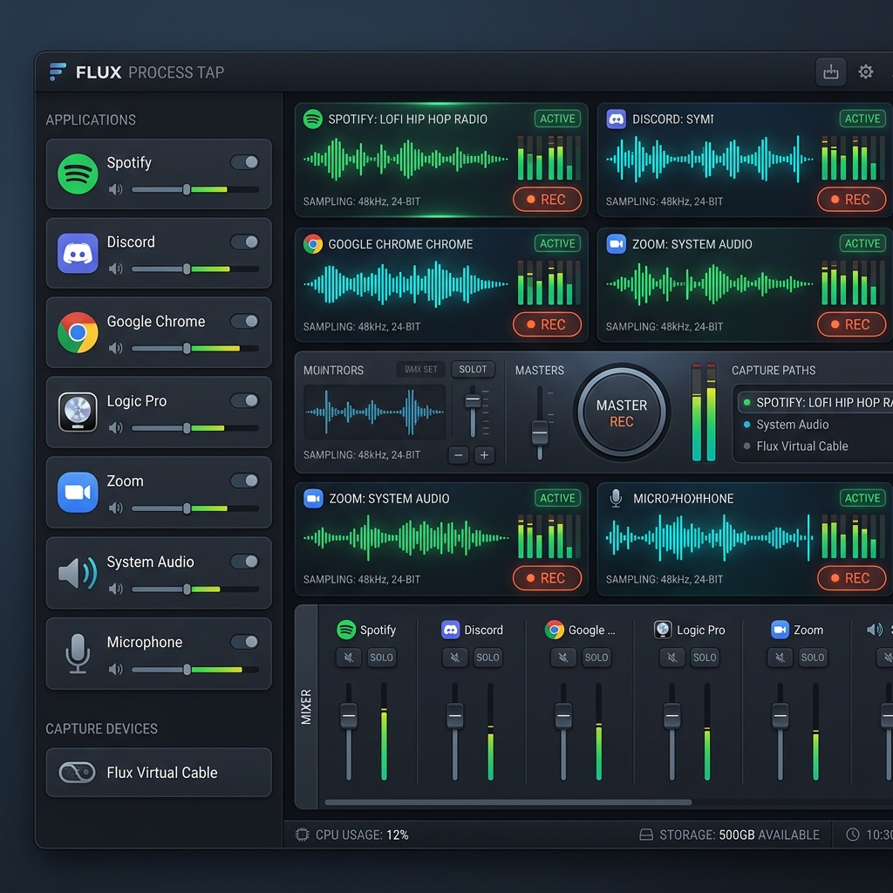Click the Discord app icon in Applications
893x893 pixels.
[x=78, y=253]
